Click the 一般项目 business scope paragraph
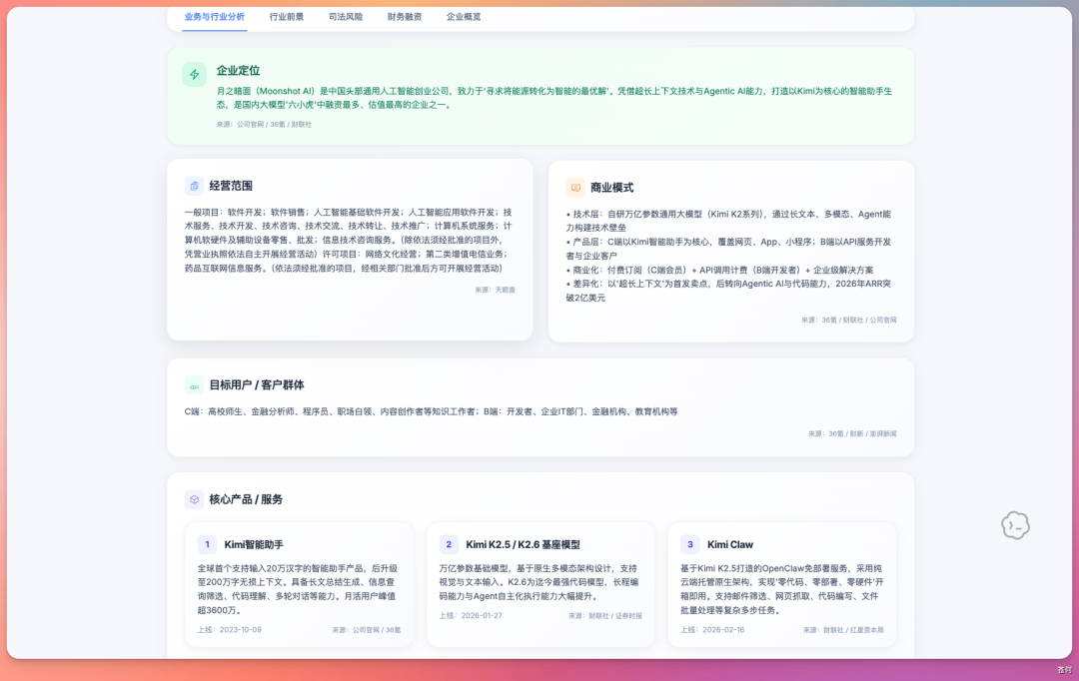The height and width of the screenshot is (681, 1079). (x=349, y=240)
